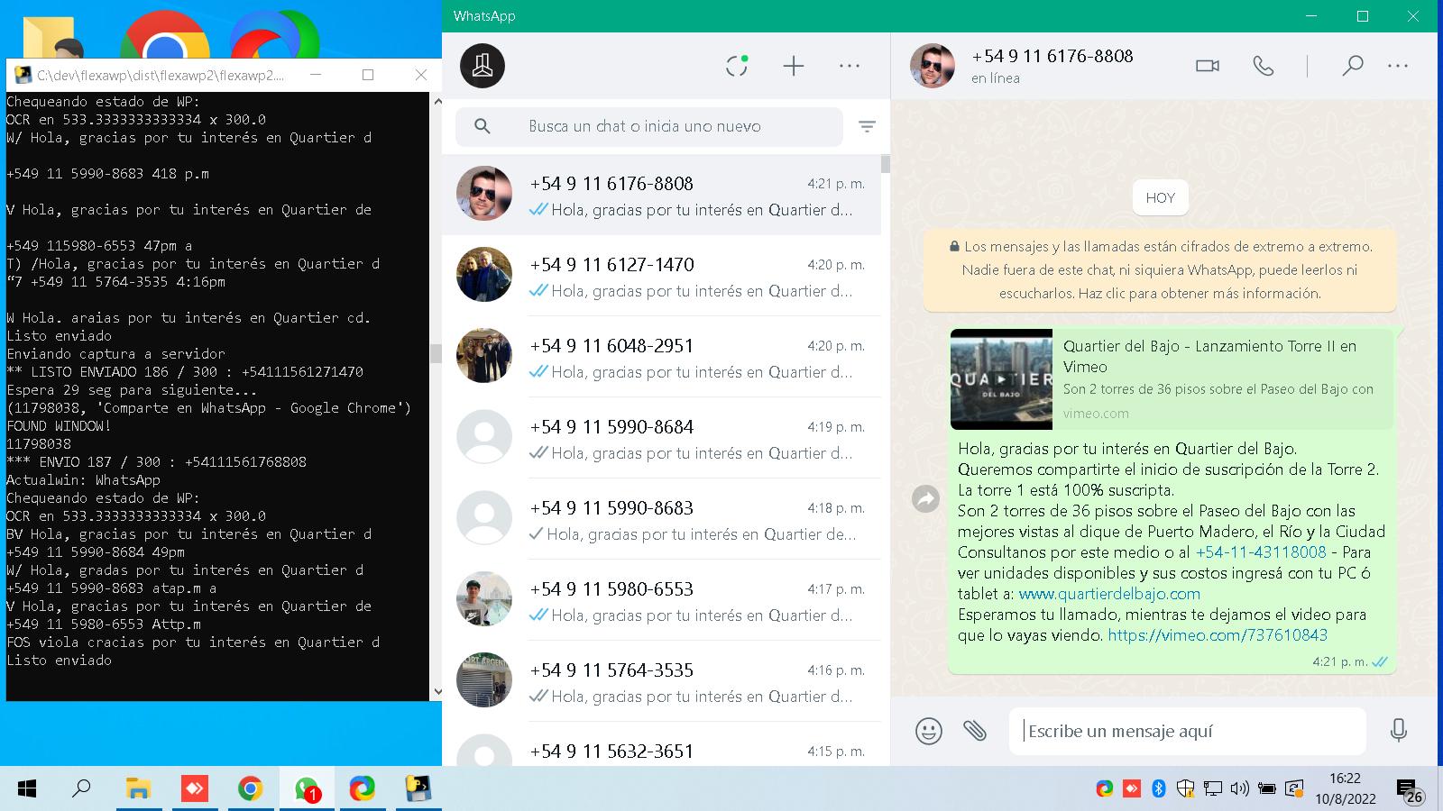Record a voice message with microphone
The height and width of the screenshot is (811, 1443).
[x=1399, y=731]
